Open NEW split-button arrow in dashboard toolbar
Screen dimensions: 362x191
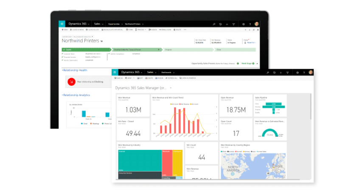coord(134,78)
